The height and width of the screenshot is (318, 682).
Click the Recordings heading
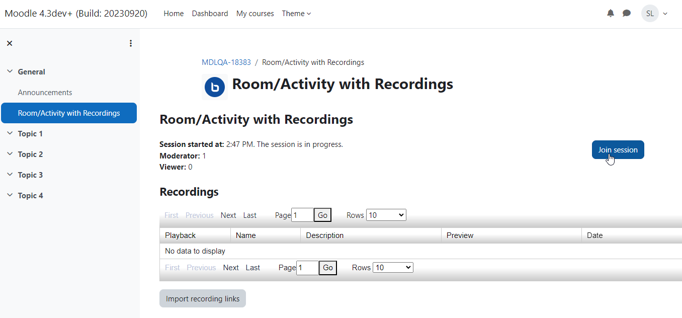[189, 192]
